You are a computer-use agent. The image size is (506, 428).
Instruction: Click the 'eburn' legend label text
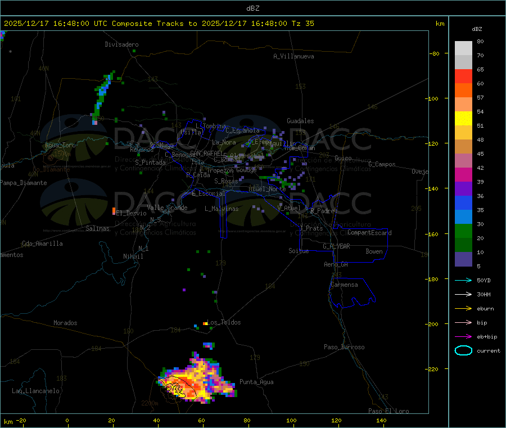click(485, 309)
